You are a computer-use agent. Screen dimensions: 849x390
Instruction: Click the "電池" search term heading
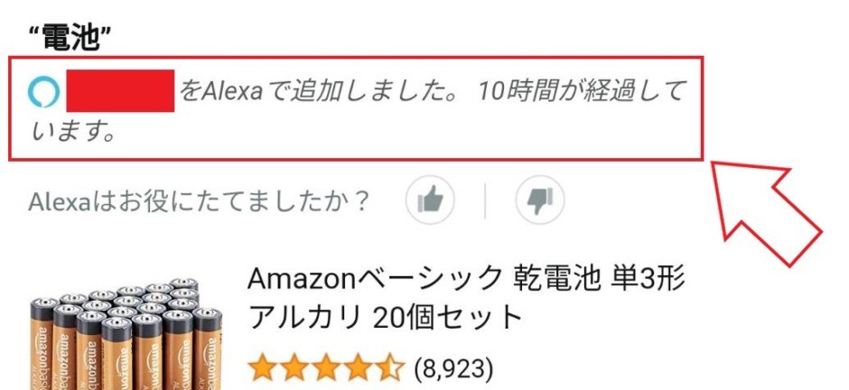[x=70, y=38]
